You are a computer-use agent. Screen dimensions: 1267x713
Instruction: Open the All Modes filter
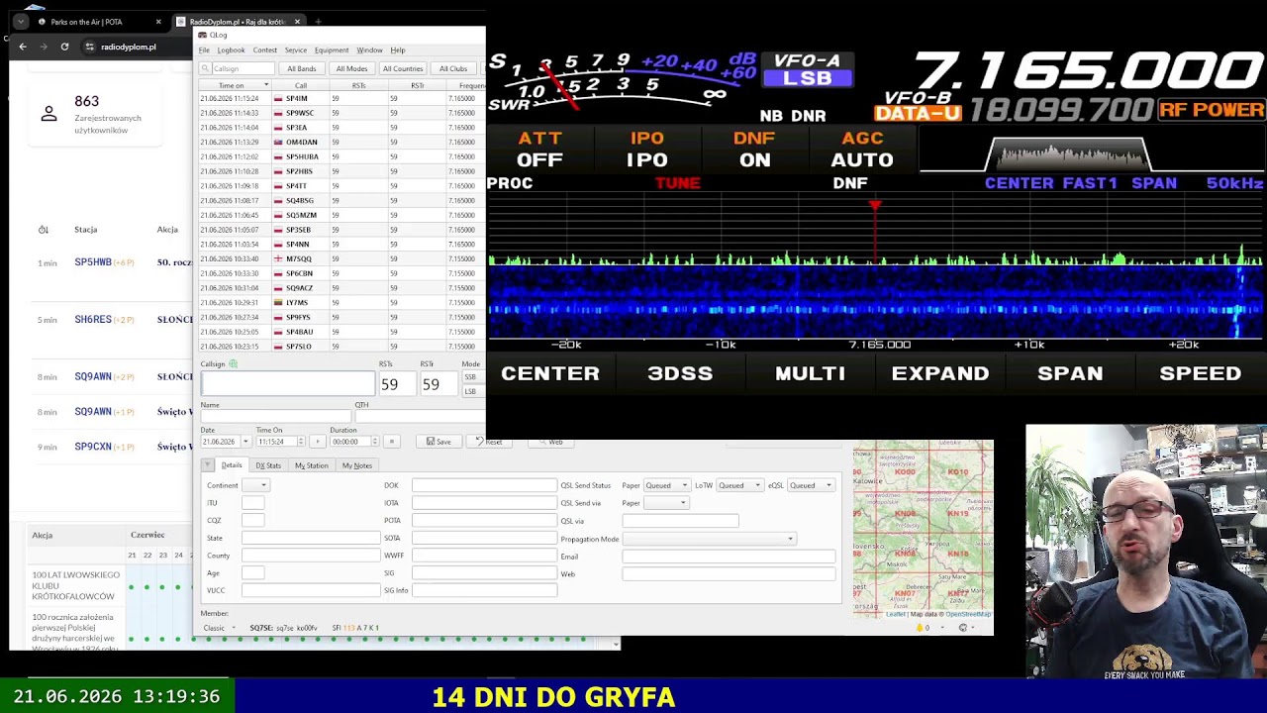(351, 68)
